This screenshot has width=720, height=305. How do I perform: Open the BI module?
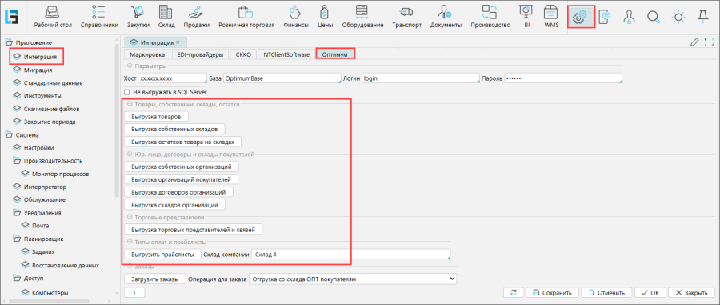coord(526,17)
